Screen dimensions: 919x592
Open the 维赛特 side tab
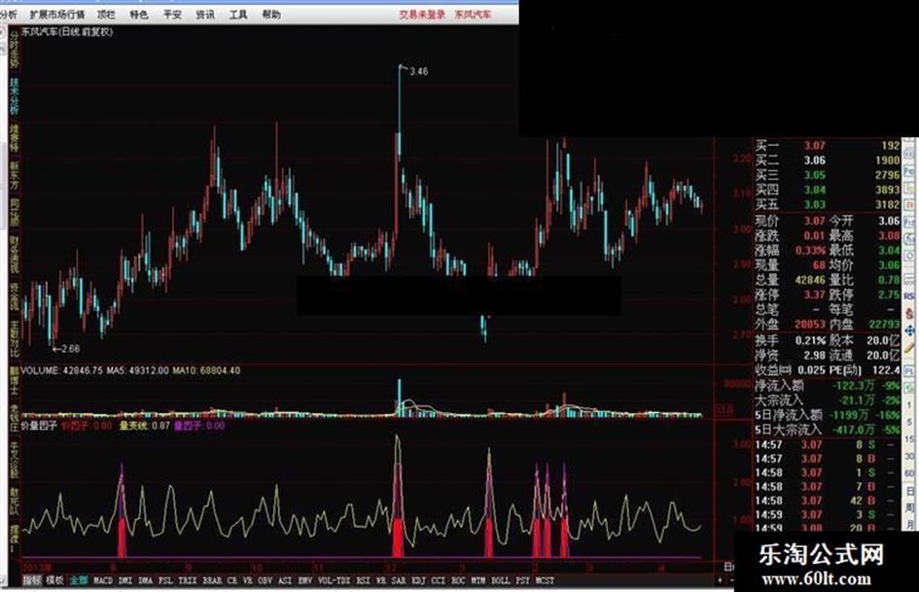coord(14,138)
